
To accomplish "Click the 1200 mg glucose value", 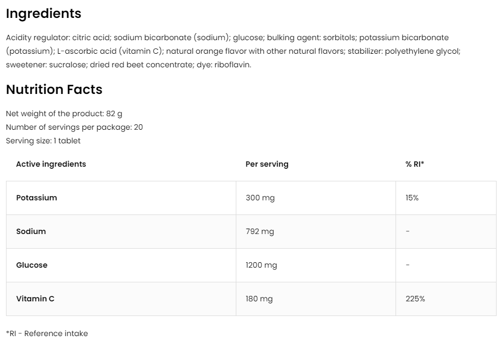I will (261, 265).
